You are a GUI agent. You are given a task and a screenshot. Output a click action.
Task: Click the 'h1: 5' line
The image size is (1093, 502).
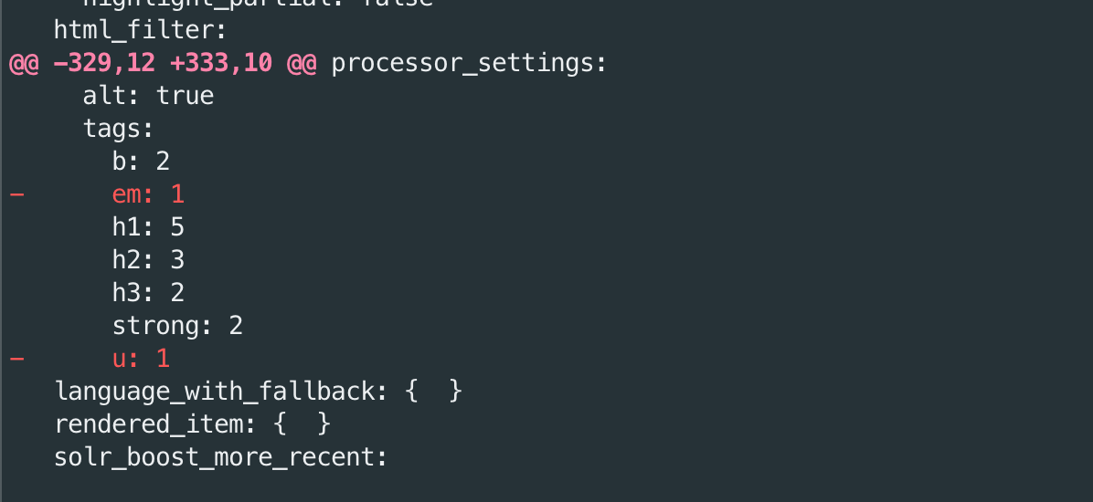click(x=148, y=227)
